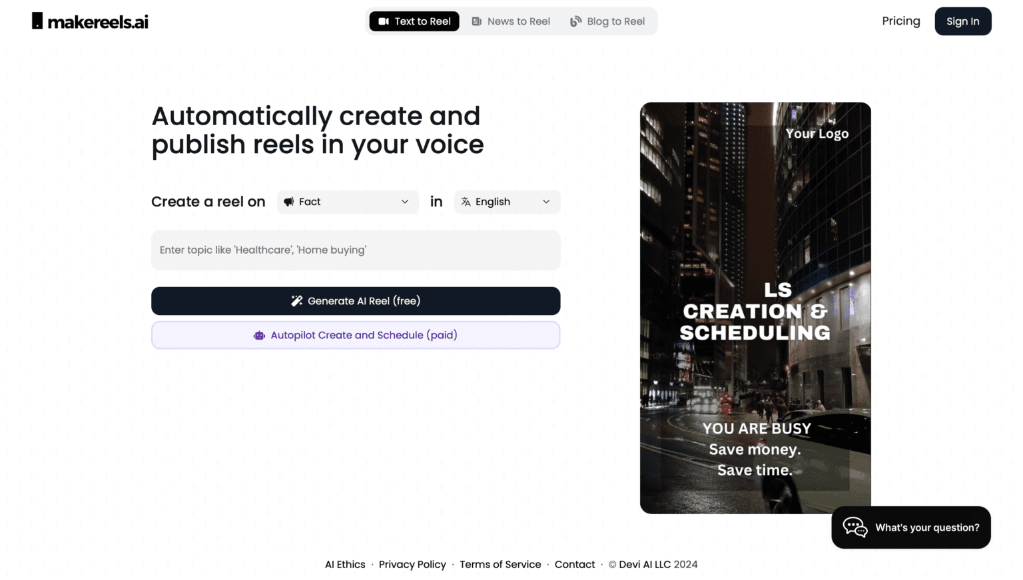Open the chat bubble help widget

[x=855, y=527]
